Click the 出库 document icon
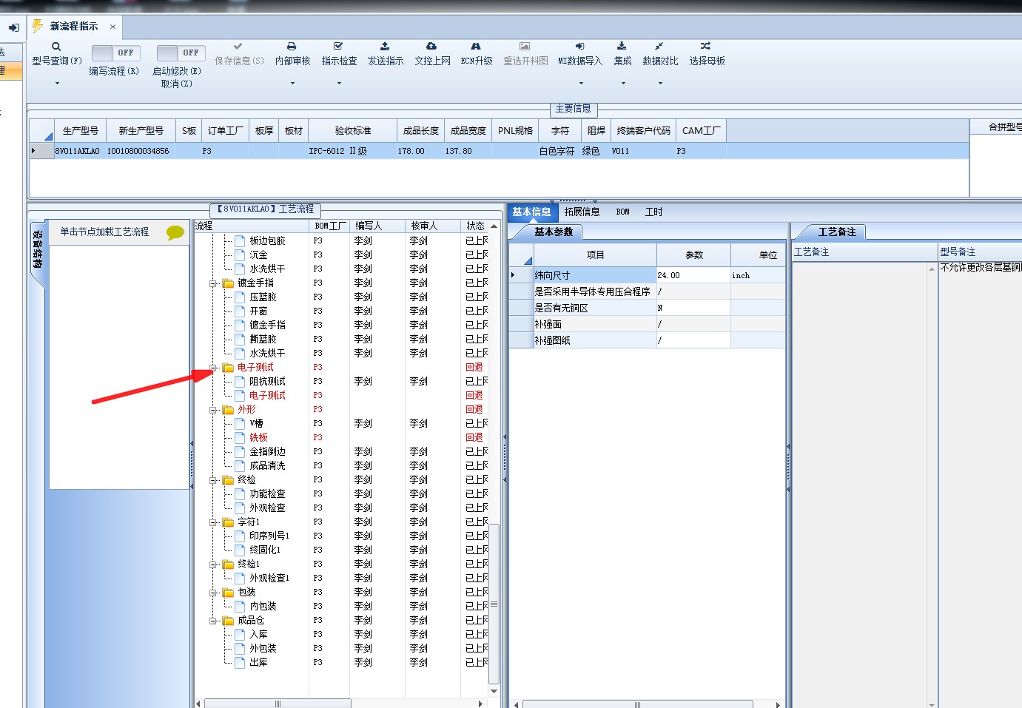The height and width of the screenshot is (708, 1022). point(240,663)
